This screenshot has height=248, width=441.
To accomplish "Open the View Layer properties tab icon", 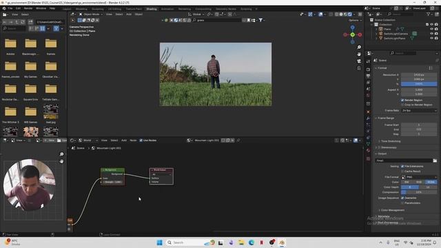I will coord(368,83).
